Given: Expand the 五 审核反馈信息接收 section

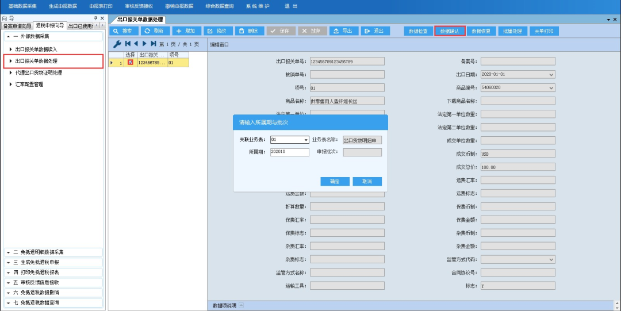Looking at the screenshot, I should [x=53, y=282].
